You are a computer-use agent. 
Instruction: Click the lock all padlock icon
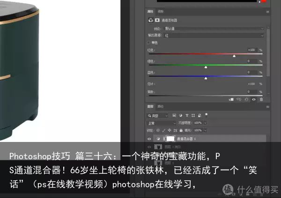[181, 130]
